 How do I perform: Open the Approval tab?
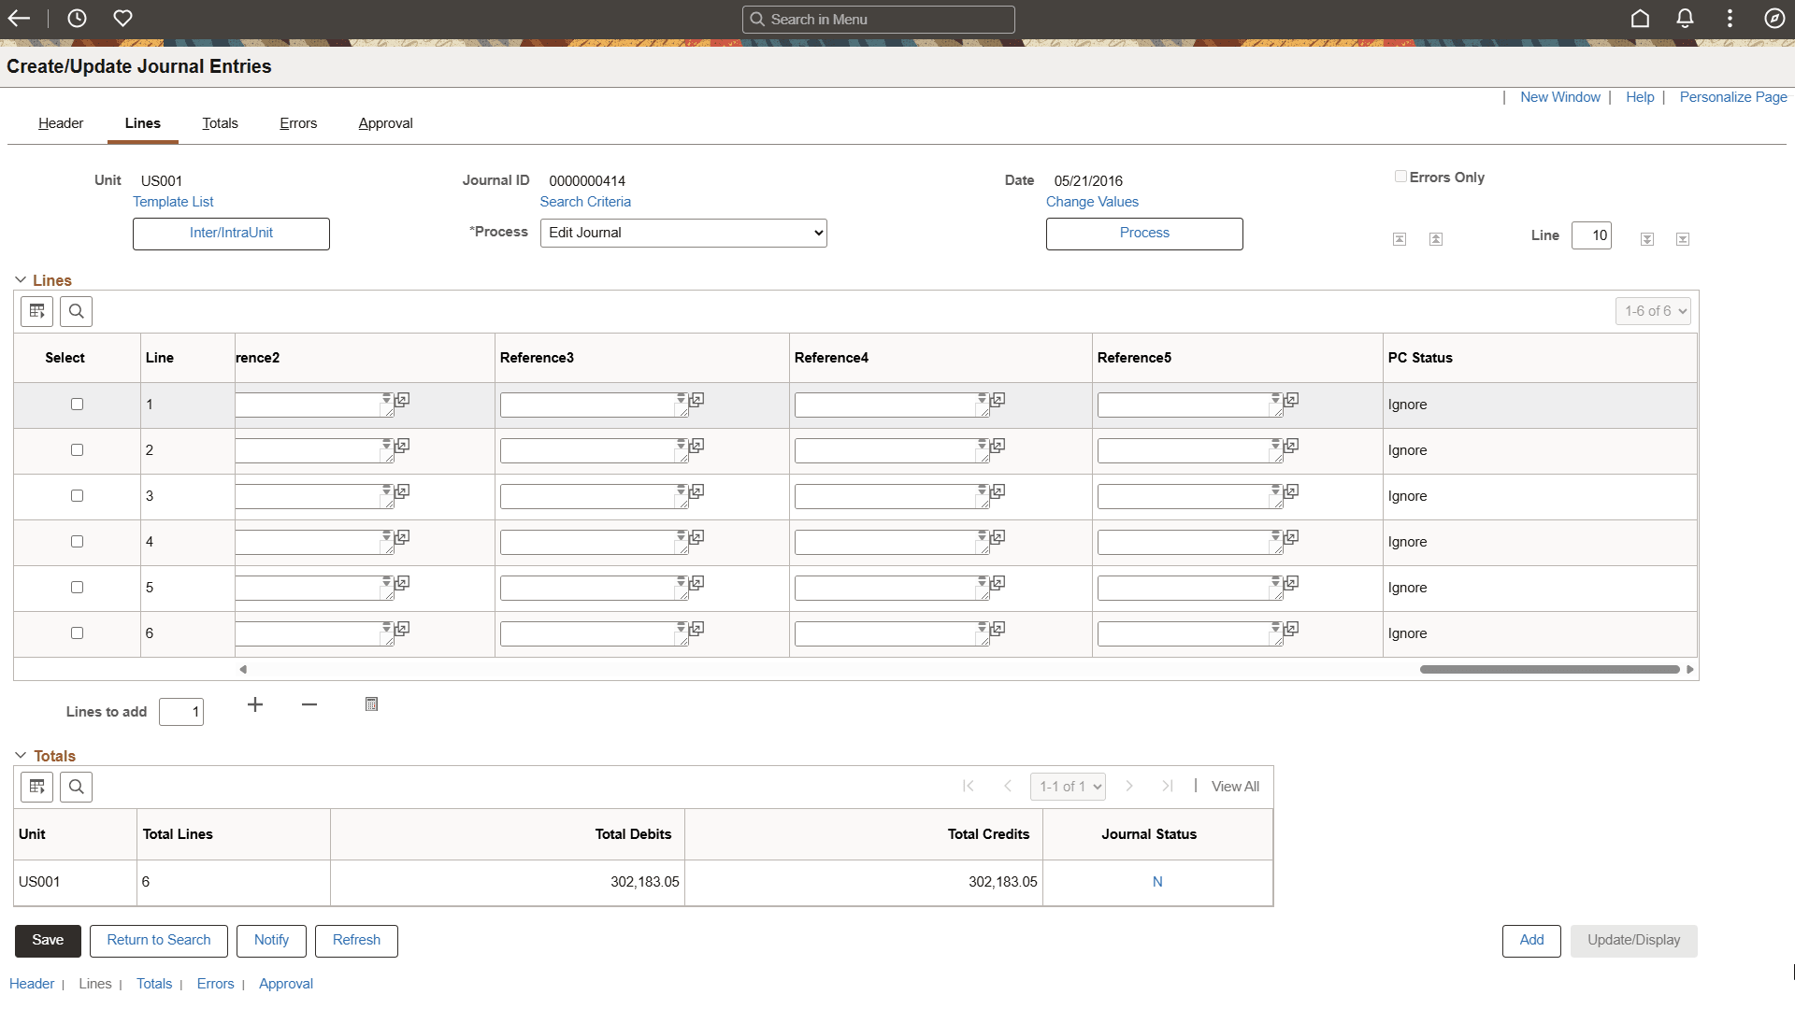coord(385,123)
